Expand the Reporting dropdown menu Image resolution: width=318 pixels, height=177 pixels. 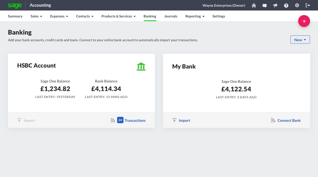click(x=195, y=16)
